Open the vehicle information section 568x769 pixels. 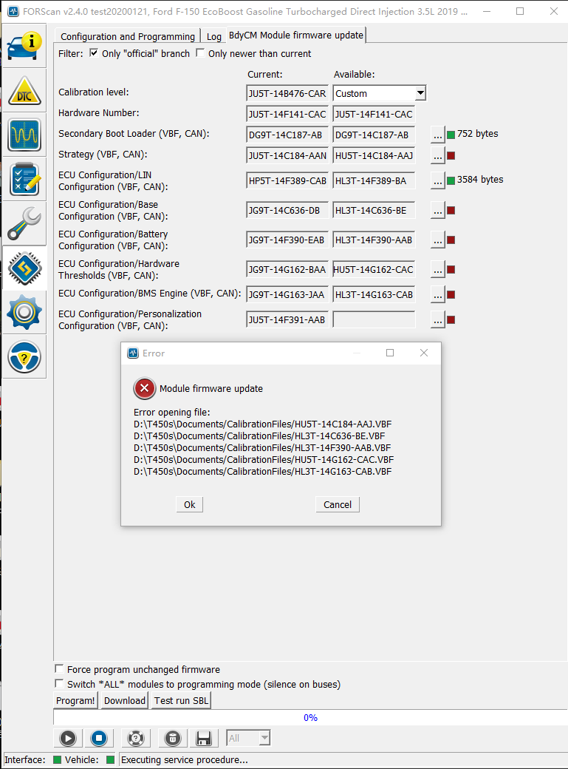coord(24,46)
